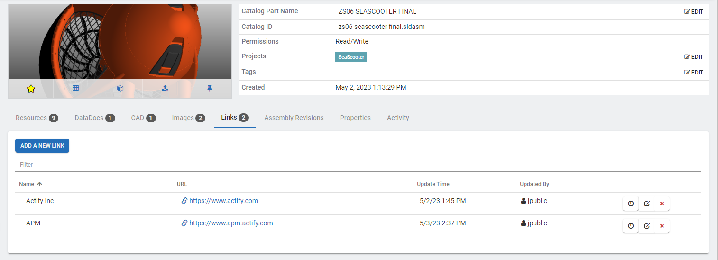View history clock icon for APM link
This screenshot has height=260, width=718.
pos(631,226)
